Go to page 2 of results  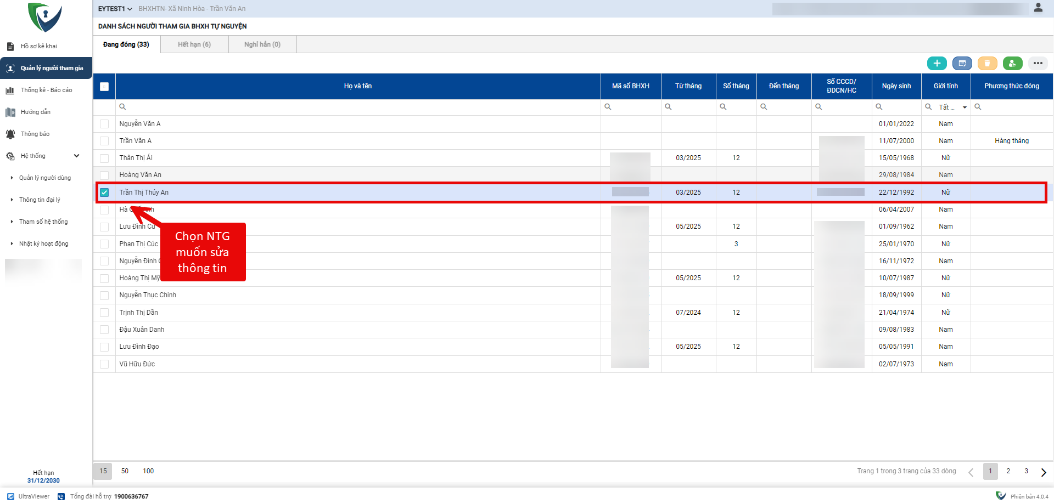[x=1008, y=471]
